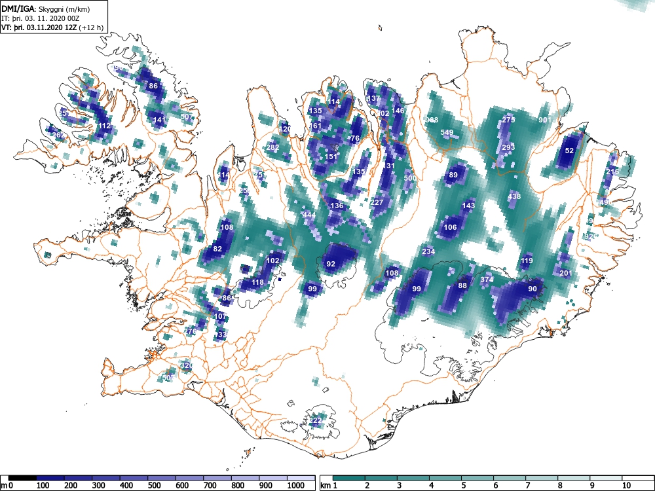Click the visibility value 444 on the map
This screenshot has height=491, width=655.
pos(310,215)
